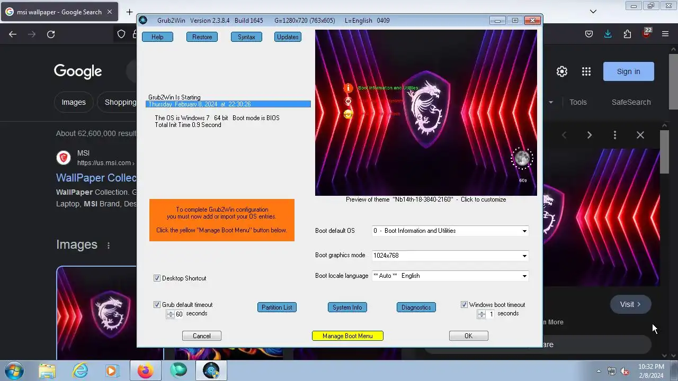Adjust the Windows boot timeout seconds stepper

481,314
